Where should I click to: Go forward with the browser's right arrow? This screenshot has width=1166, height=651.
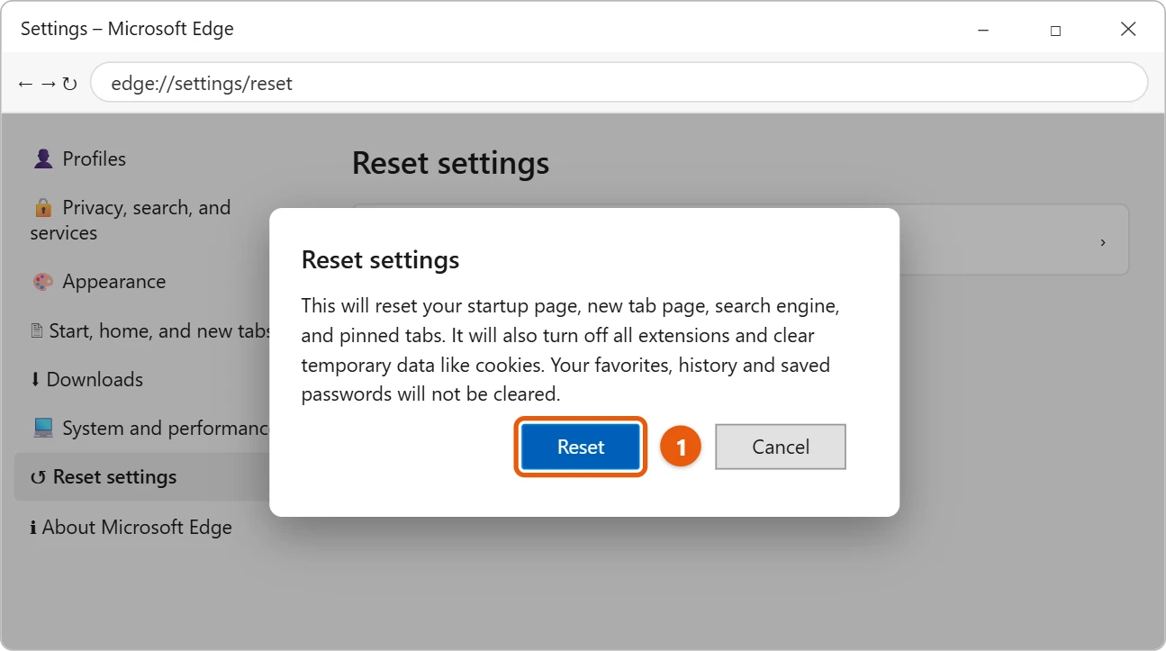48,84
